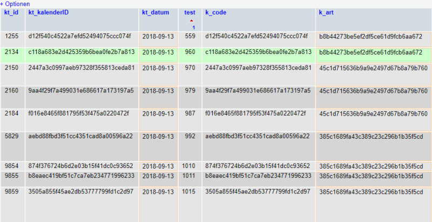432x222 pixels.
Task: Click the test cell with value 1015
Action: pyautogui.click(x=188, y=191)
